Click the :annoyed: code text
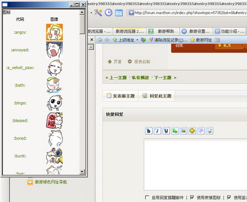Viewport: 247px width, 202px height. 20,50
